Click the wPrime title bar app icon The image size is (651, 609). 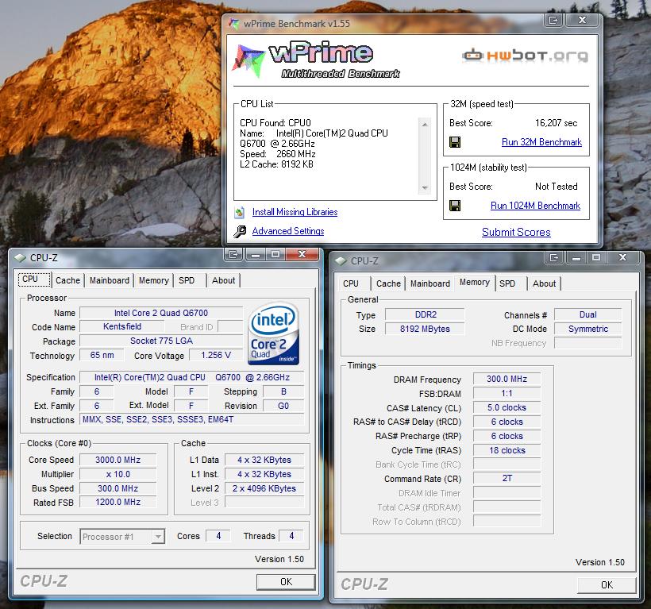[x=234, y=24]
